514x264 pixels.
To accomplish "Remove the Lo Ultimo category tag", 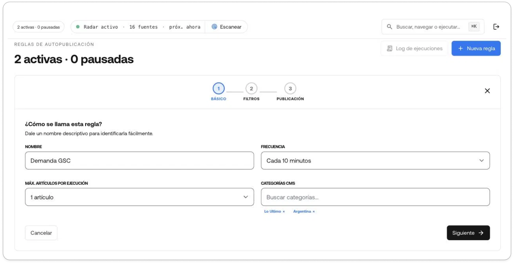I will coord(284,212).
